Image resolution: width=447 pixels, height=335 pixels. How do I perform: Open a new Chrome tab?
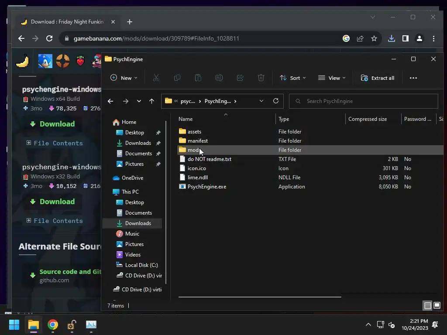point(130,22)
